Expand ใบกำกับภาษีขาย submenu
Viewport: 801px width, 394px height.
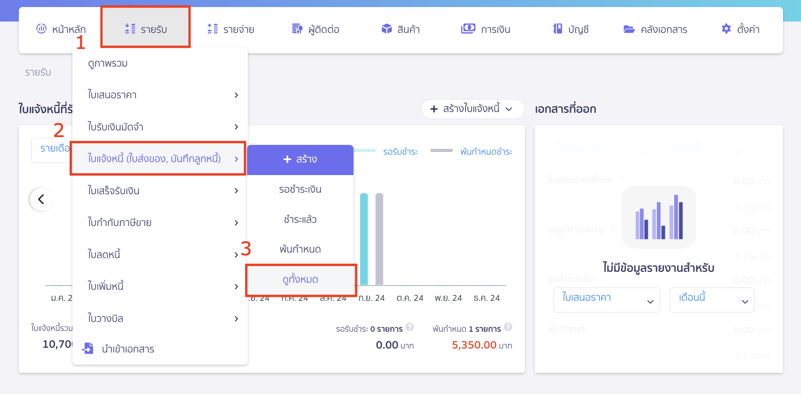pos(160,222)
